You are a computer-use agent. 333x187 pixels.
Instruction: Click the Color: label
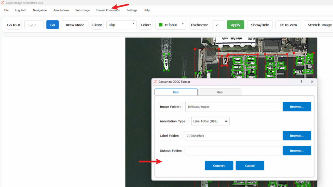coord(146,25)
